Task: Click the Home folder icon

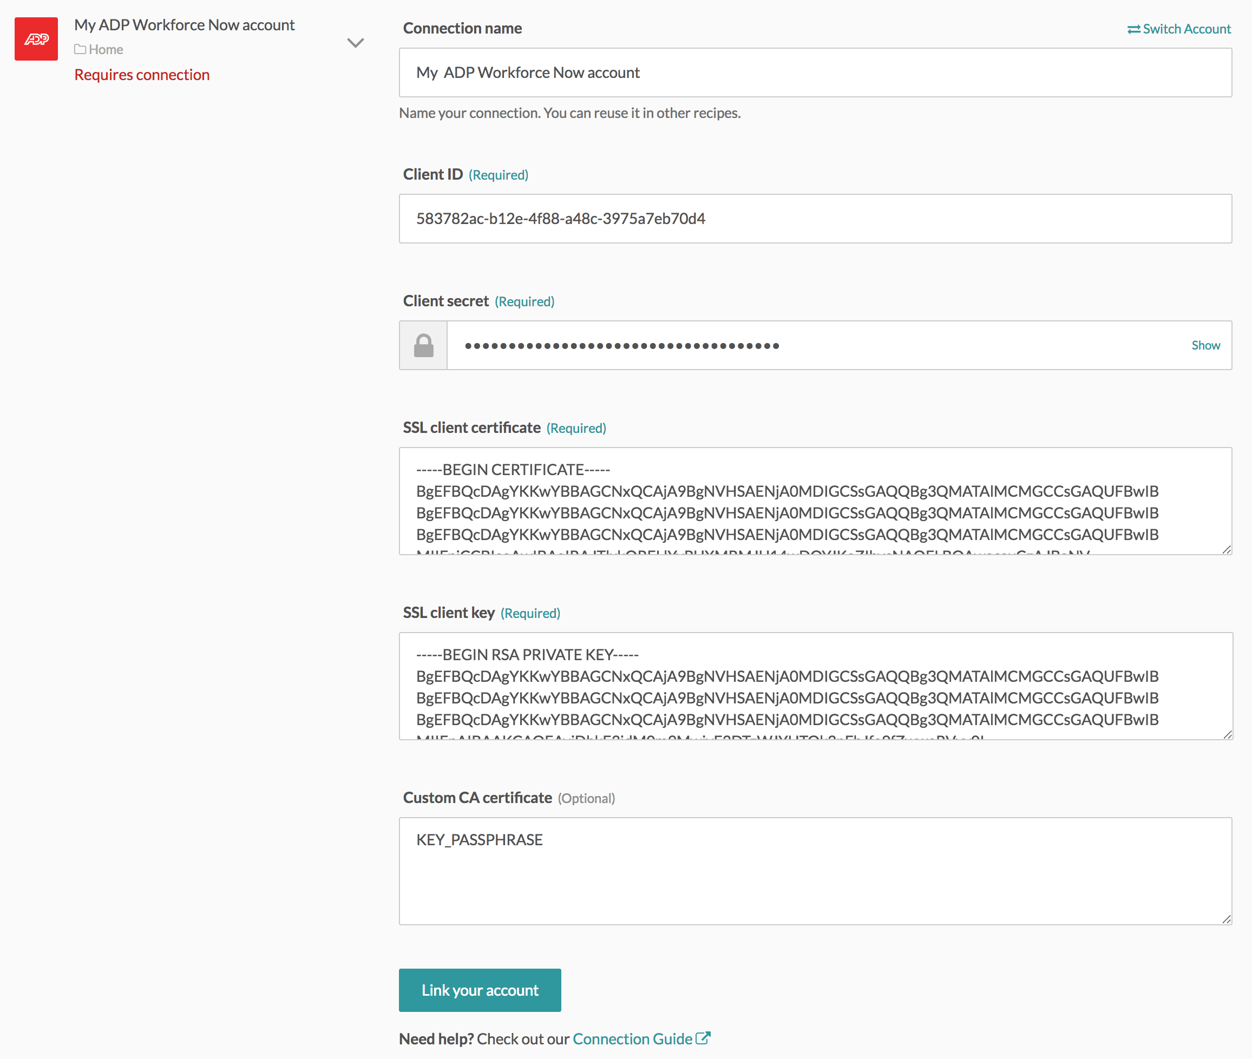Action: point(81,49)
